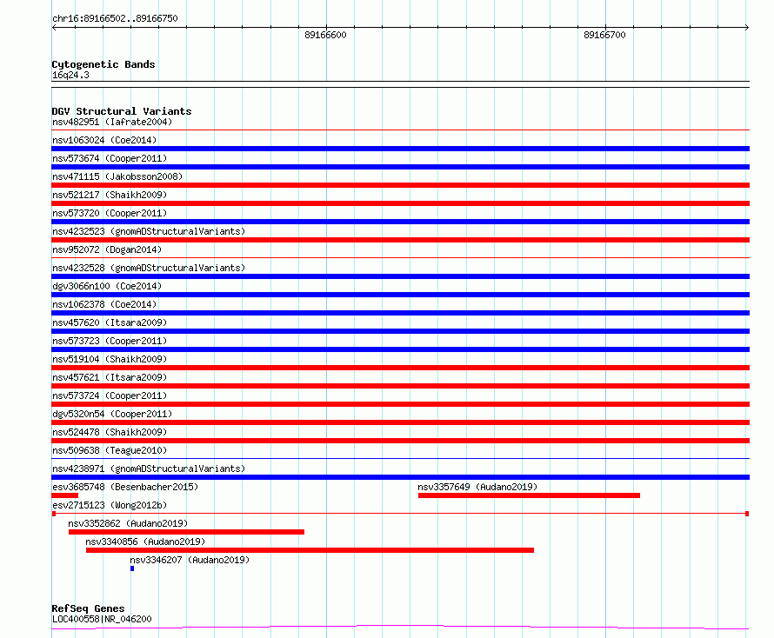Open variant nsv509638 (Teague2010)
Image resolution: width=774 pixels, height=638 pixels.
[x=110, y=450]
